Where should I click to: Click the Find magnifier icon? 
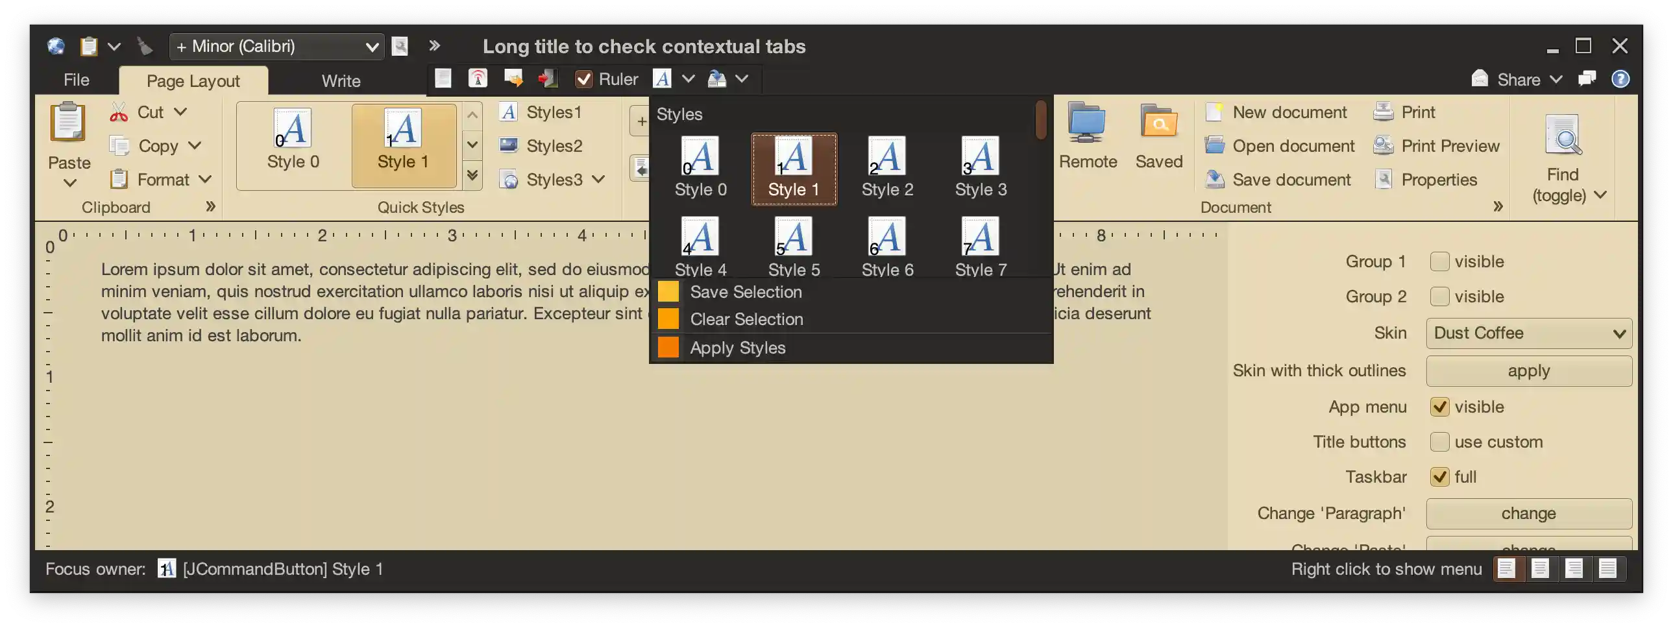pos(1563,134)
